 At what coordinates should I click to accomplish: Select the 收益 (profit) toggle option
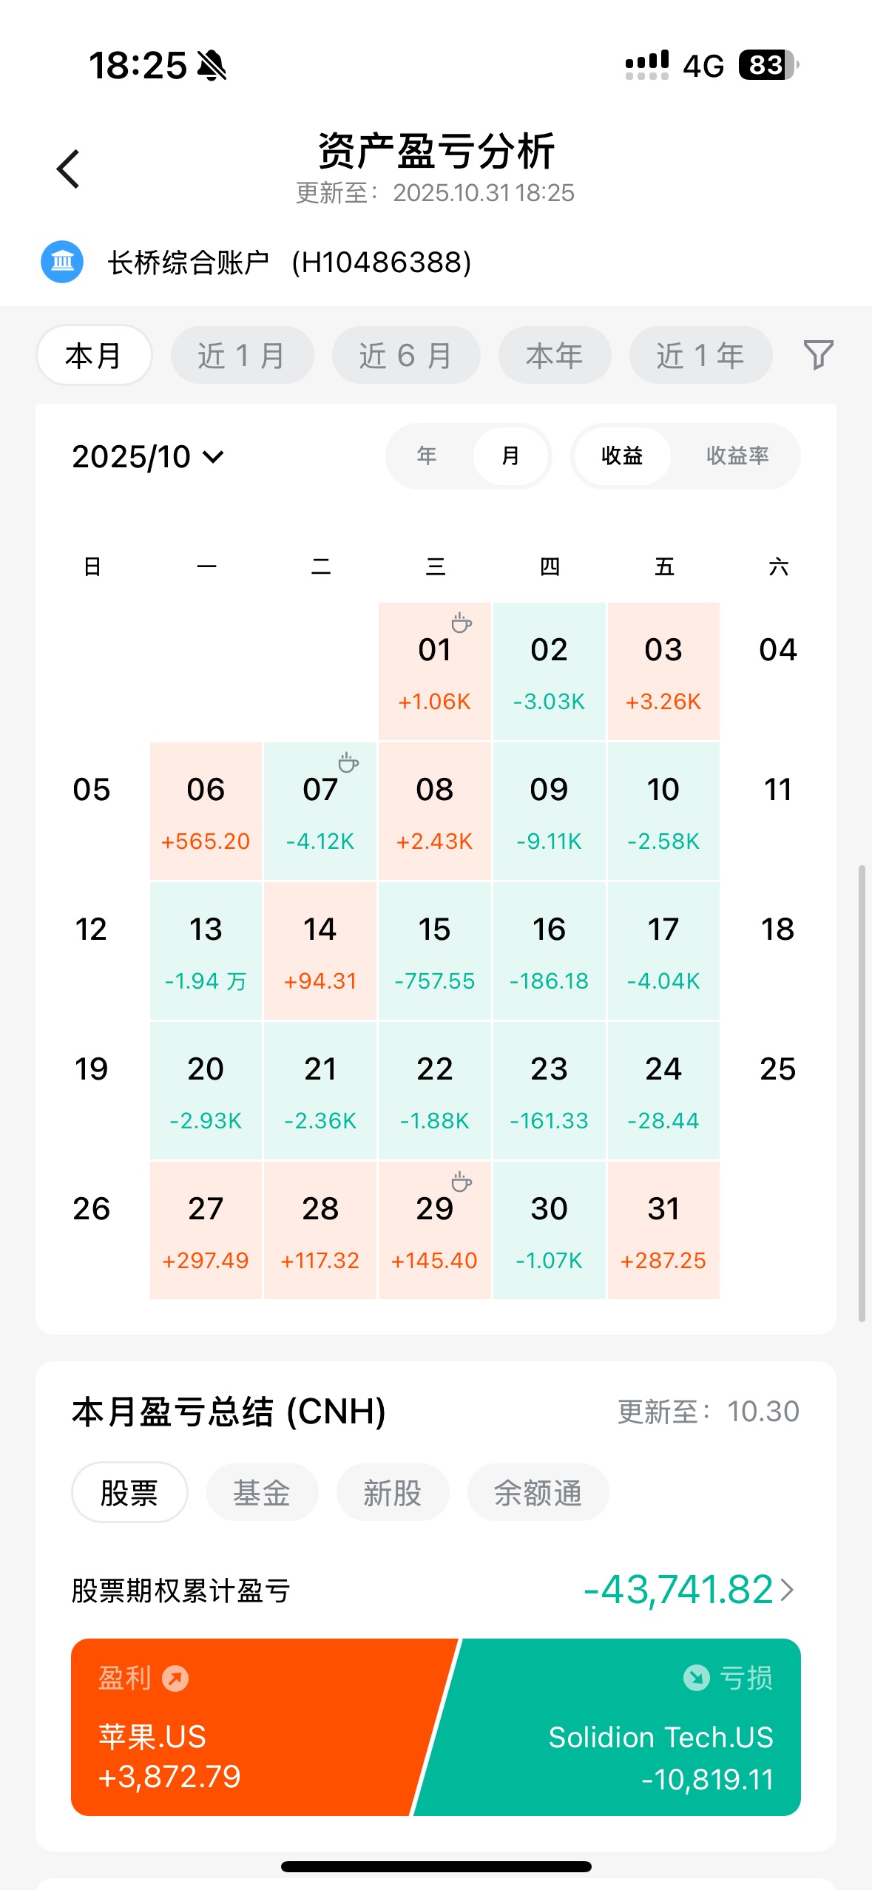[621, 455]
